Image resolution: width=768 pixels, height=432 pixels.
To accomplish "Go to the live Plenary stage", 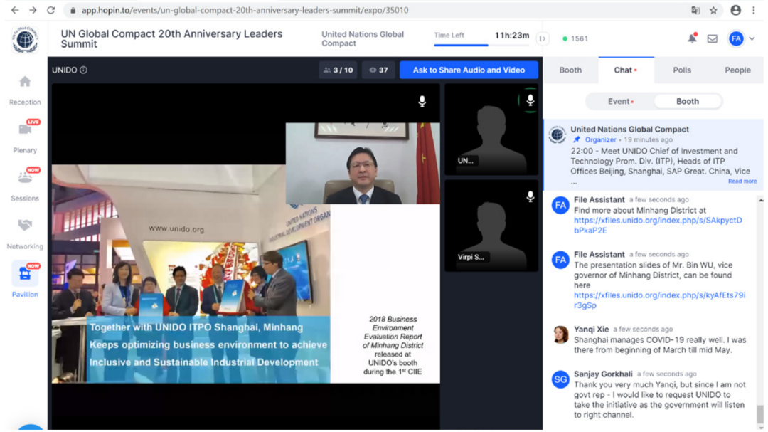I will 25,129.
